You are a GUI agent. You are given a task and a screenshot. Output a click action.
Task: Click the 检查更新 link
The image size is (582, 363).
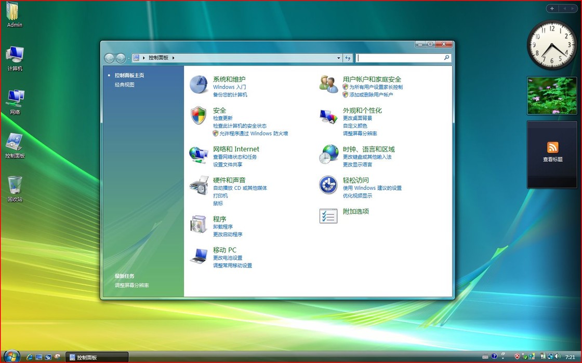coord(223,118)
